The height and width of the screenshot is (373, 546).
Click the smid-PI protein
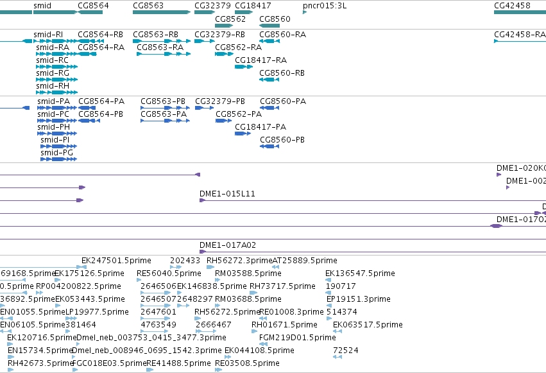(x=55, y=140)
